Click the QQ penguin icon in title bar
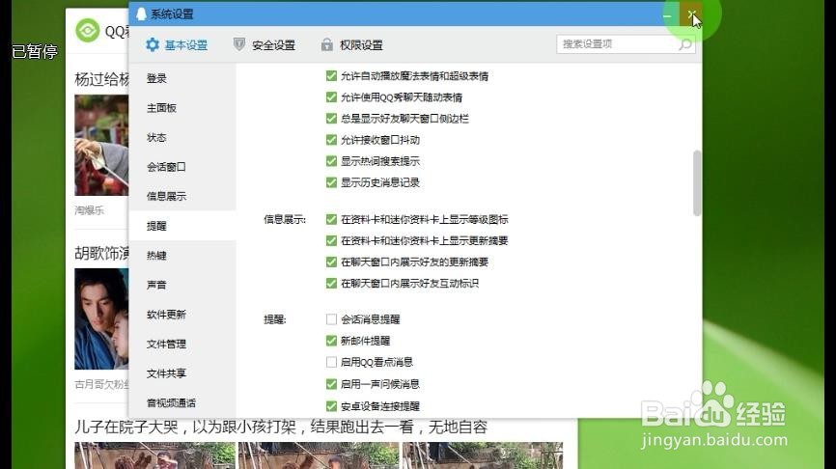The width and height of the screenshot is (836, 469). click(141, 14)
